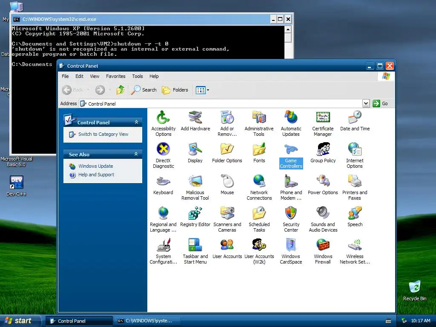436x327 pixels.
Task: Open Scheduled Tasks icon
Action: coord(259,219)
